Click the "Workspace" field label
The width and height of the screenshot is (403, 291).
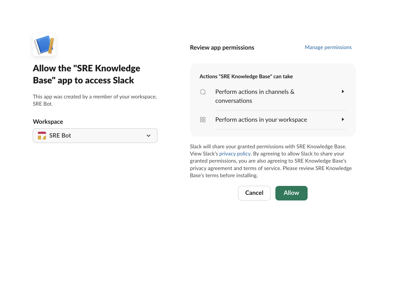point(48,122)
